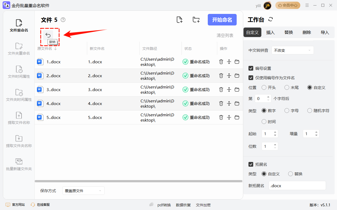
Task: Click the undo (撤销) icon
Action: coord(48,34)
